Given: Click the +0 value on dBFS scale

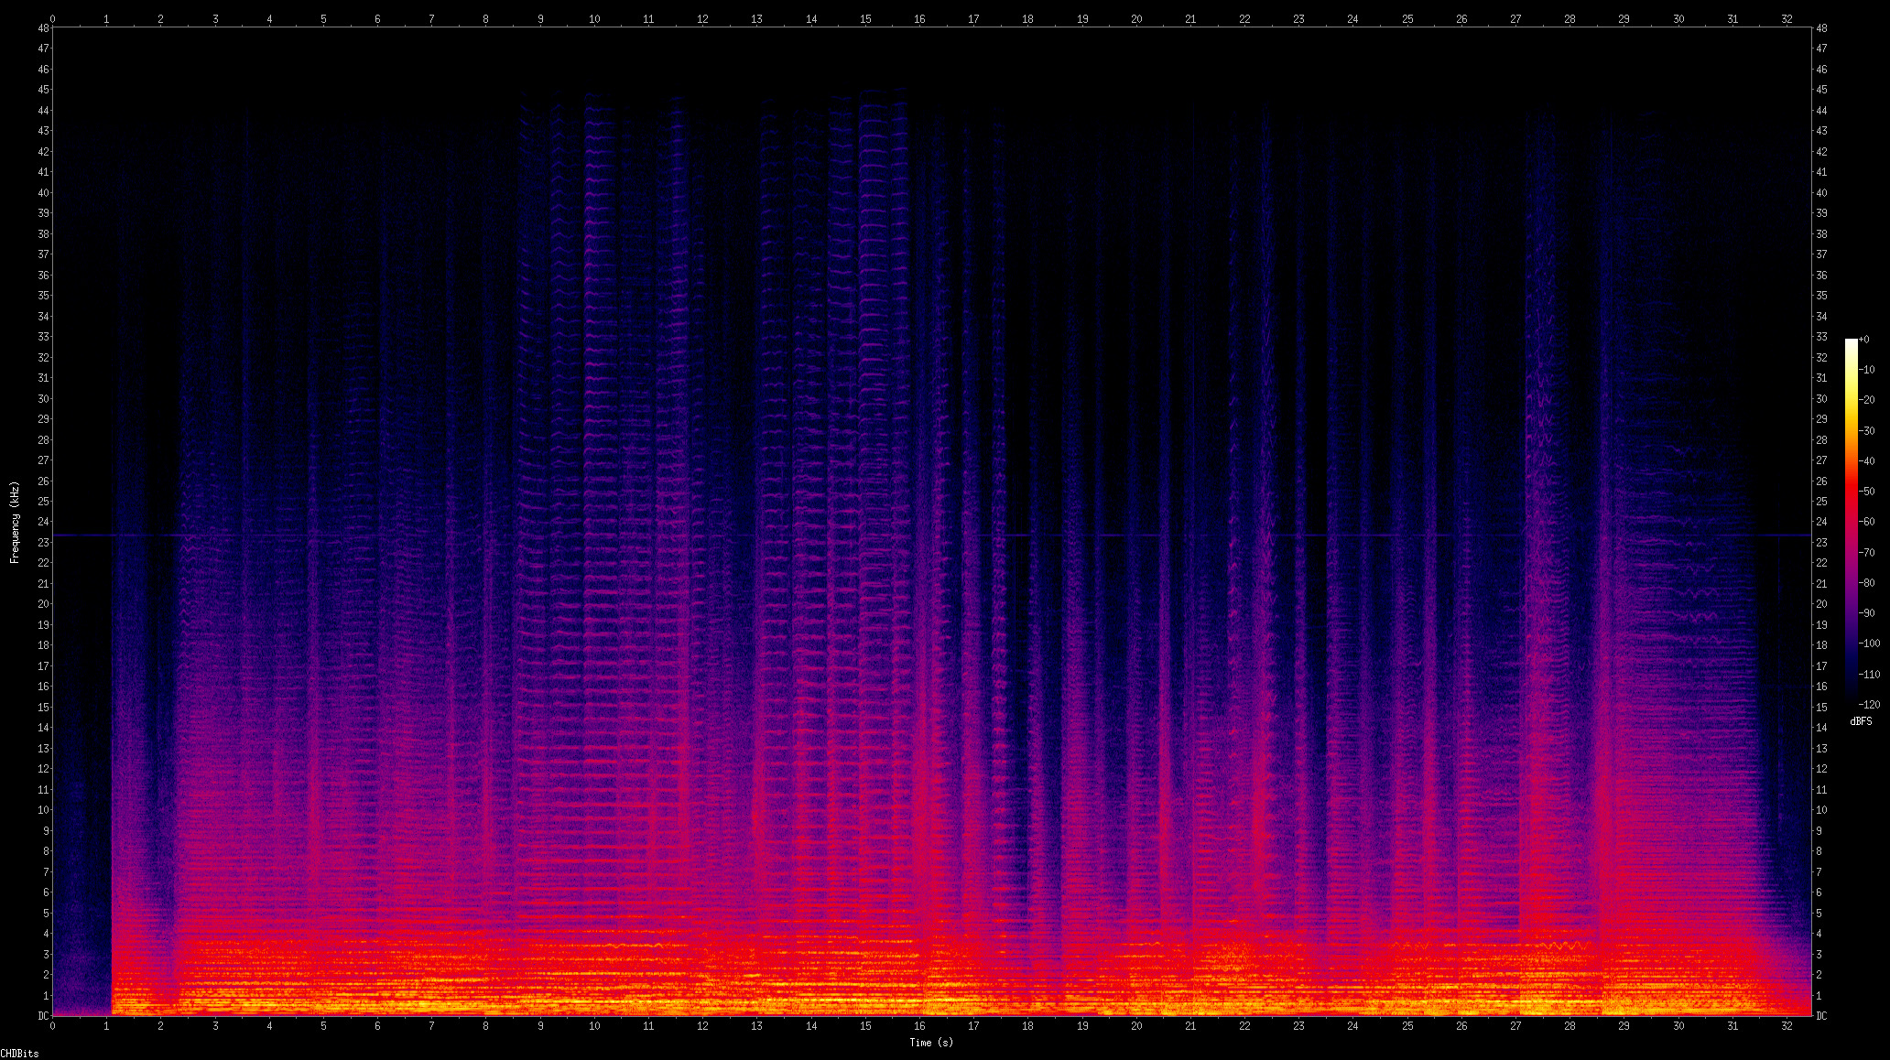Looking at the screenshot, I should pyautogui.click(x=1863, y=340).
